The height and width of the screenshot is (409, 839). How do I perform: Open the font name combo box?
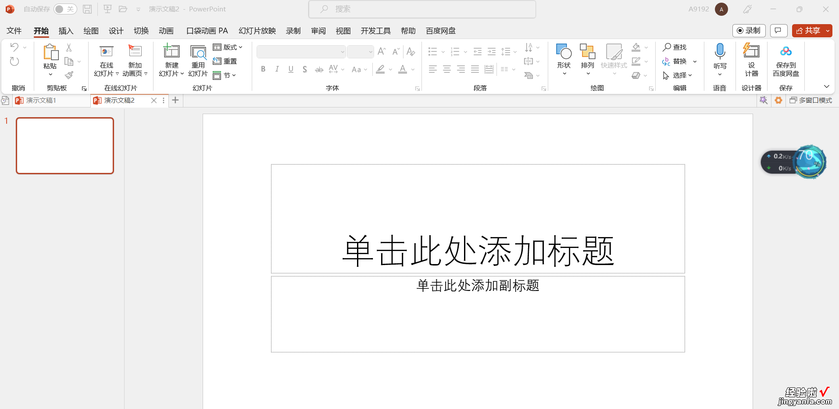pos(301,52)
